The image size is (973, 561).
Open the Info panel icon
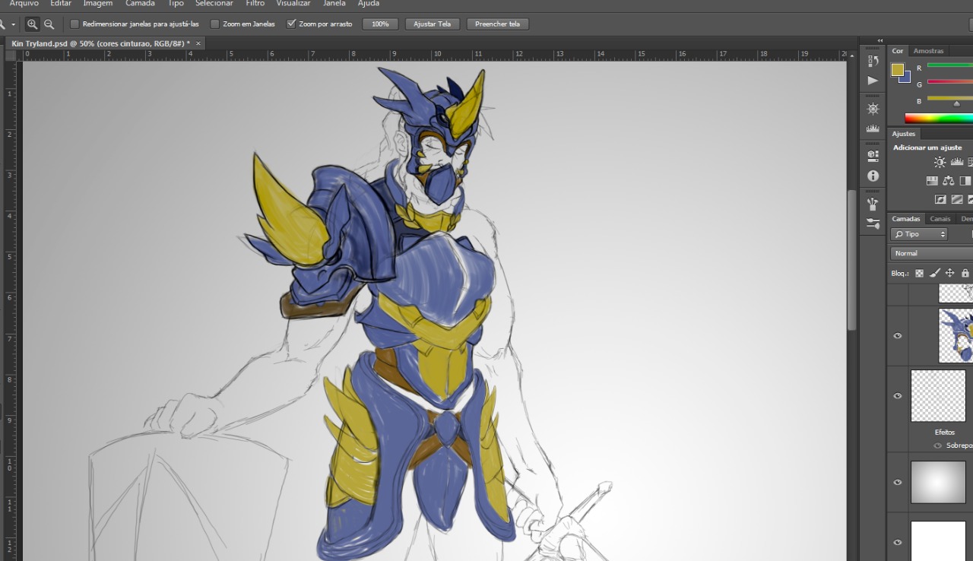pyautogui.click(x=873, y=176)
